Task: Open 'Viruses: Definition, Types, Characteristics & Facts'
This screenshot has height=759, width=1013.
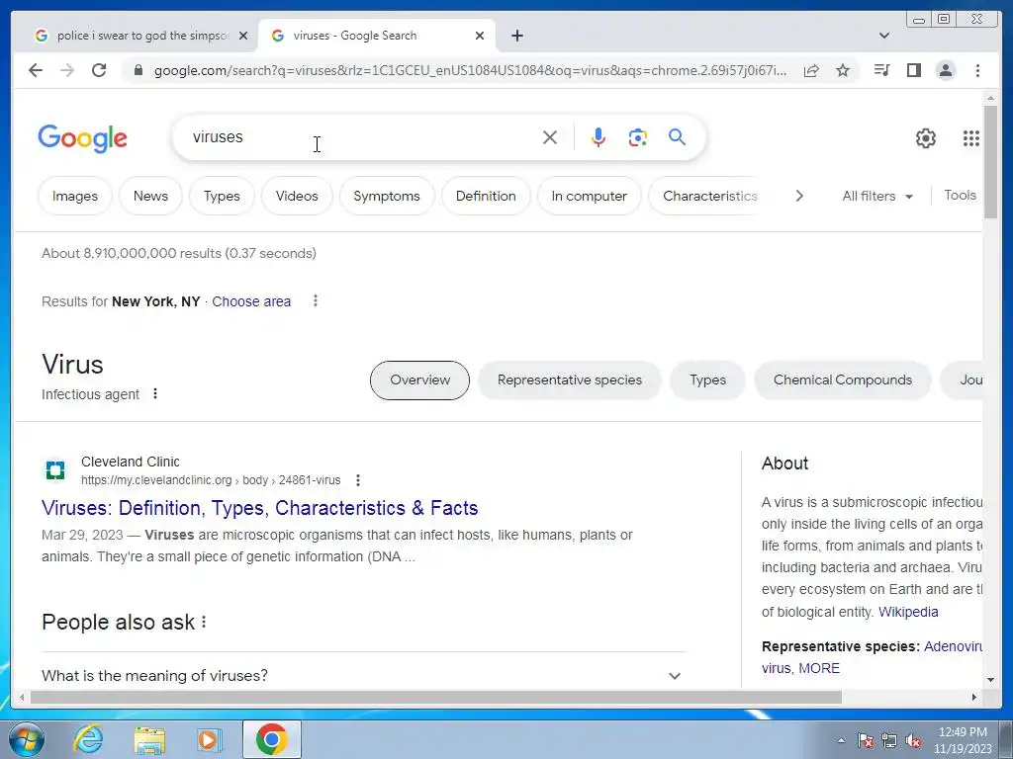Action: coord(260,508)
